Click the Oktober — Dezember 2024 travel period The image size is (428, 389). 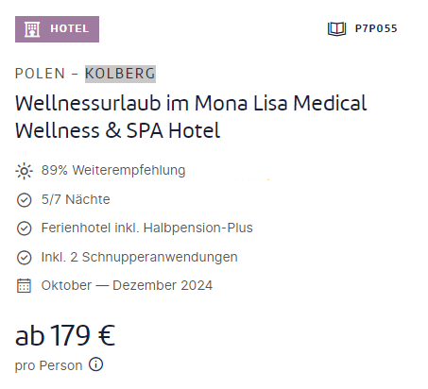point(127,285)
